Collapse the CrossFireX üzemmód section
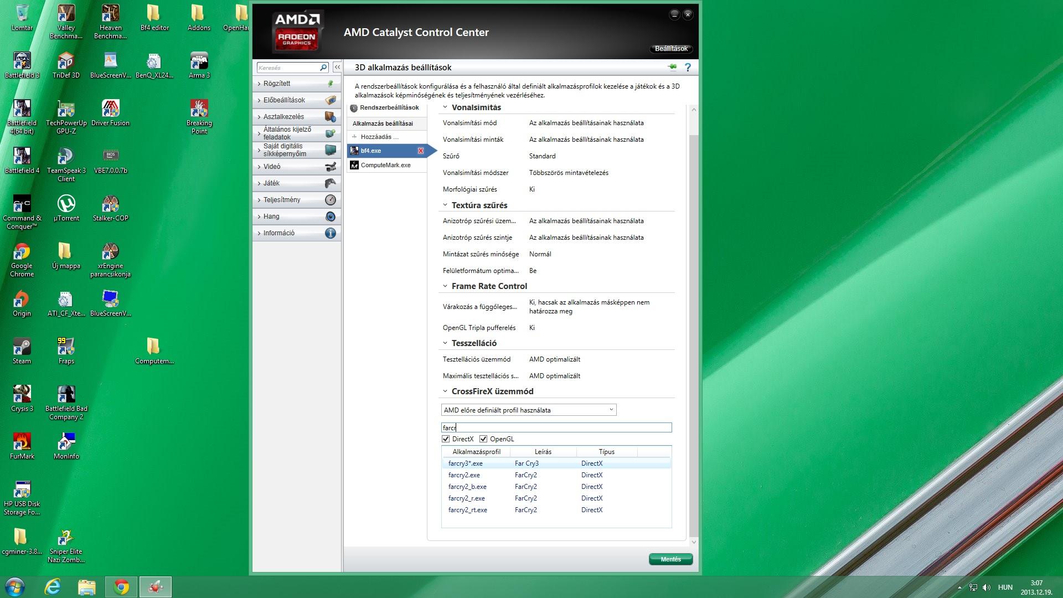The height and width of the screenshot is (598, 1063). pos(445,391)
